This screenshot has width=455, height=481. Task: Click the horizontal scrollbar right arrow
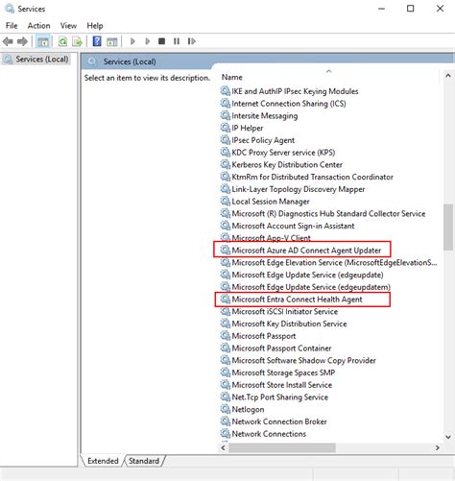[437, 448]
